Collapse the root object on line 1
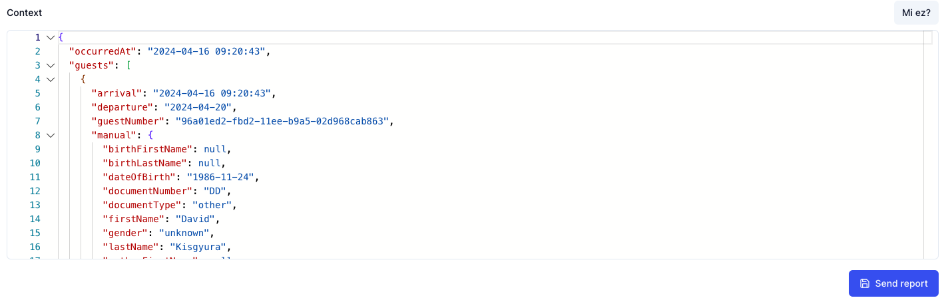 pyautogui.click(x=51, y=37)
